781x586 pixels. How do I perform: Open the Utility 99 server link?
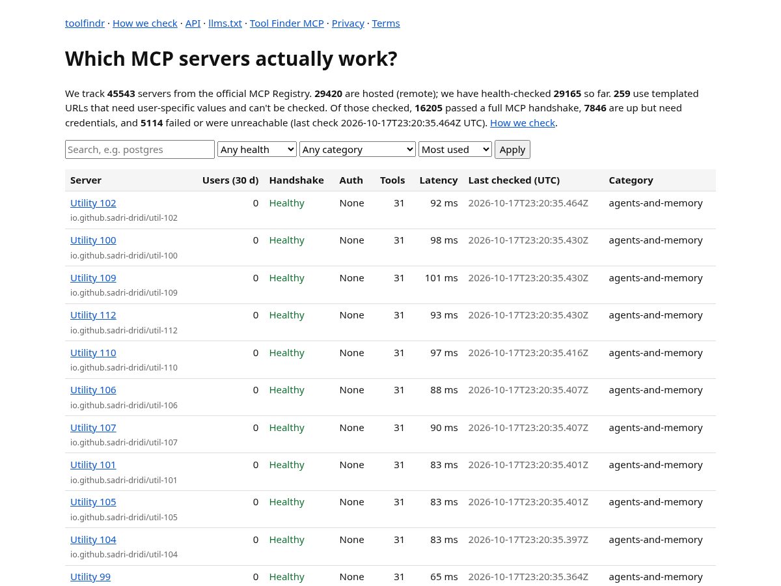click(90, 577)
